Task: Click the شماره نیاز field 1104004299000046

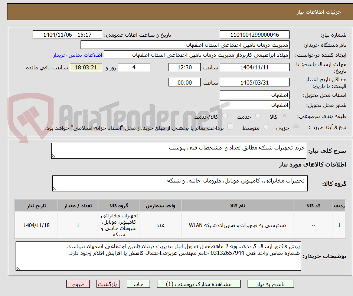Action: click(x=254, y=35)
